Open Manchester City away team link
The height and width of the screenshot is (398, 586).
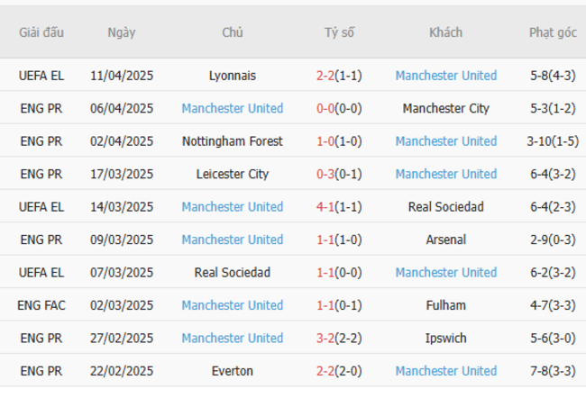[445, 108]
